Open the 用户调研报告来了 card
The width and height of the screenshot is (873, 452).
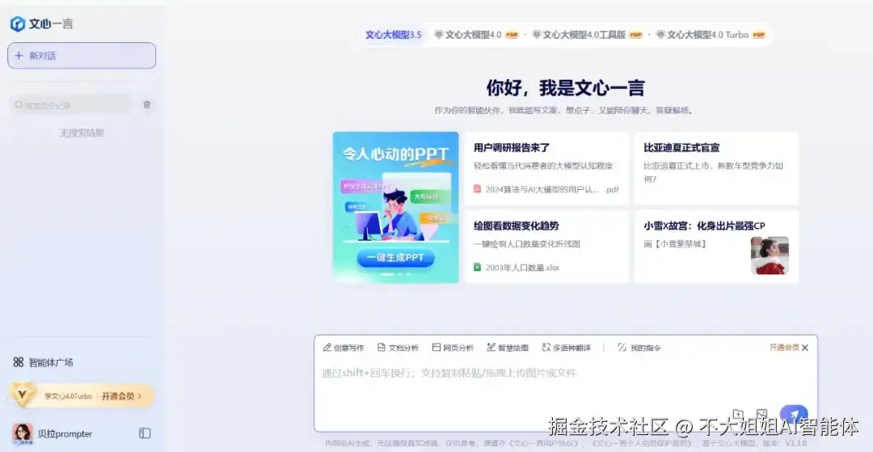click(546, 168)
